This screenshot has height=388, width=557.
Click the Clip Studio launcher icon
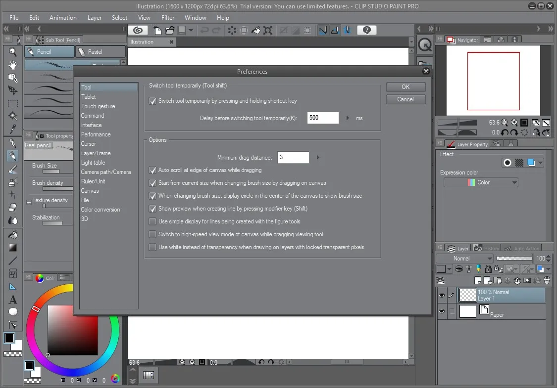coord(138,30)
